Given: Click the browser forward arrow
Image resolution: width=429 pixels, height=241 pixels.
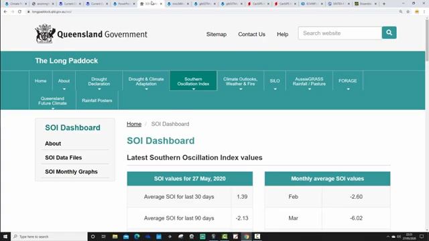Looking at the screenshot, I should 13,12.
